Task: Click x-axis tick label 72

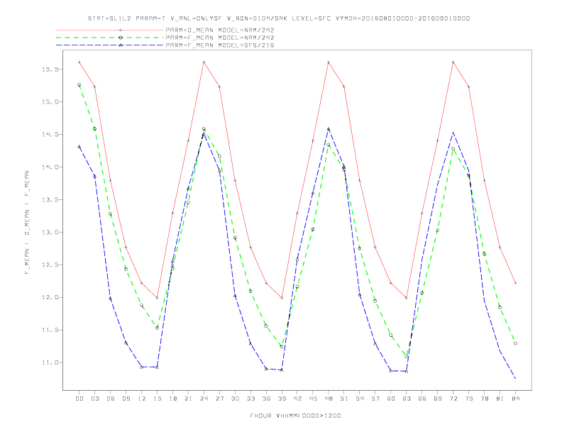Action: [x=453, y=399]
